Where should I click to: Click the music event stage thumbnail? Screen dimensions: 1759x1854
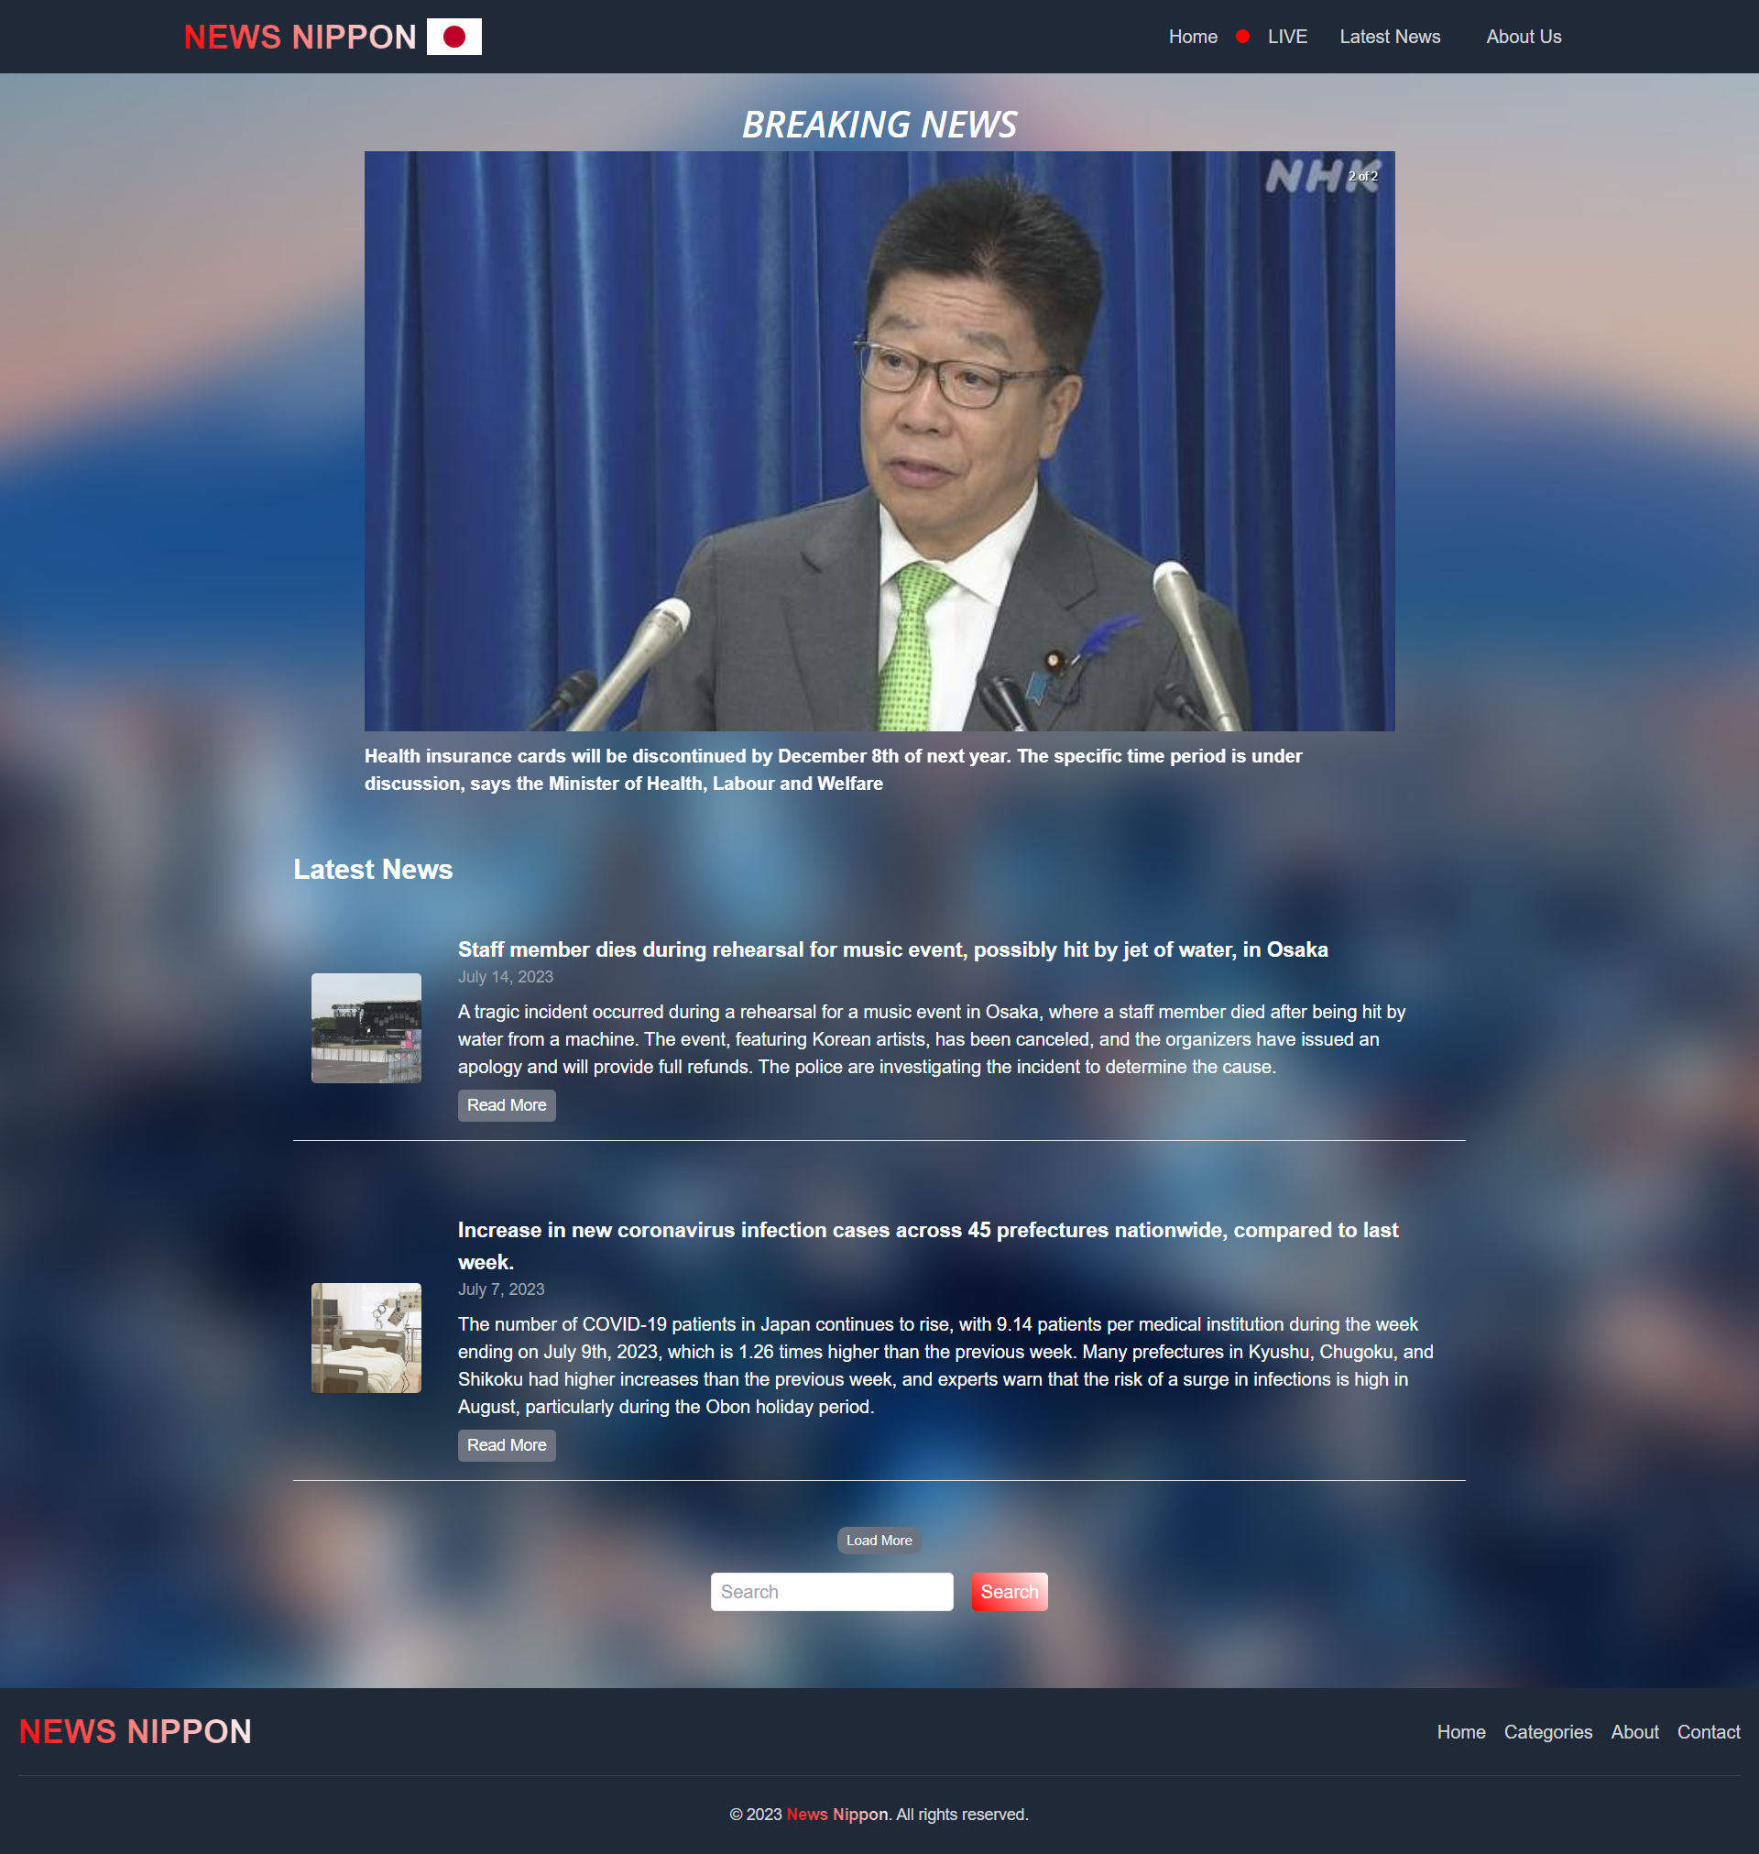coord(366,1028)
